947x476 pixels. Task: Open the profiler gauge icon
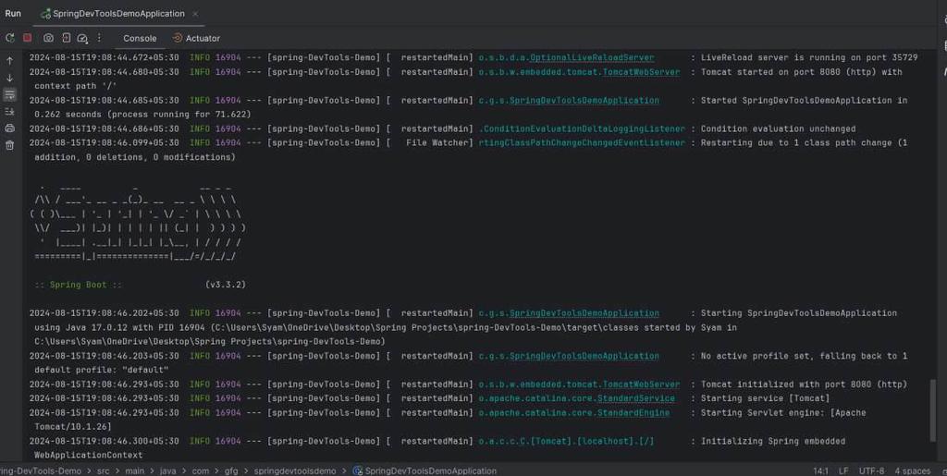coord(82,38)
